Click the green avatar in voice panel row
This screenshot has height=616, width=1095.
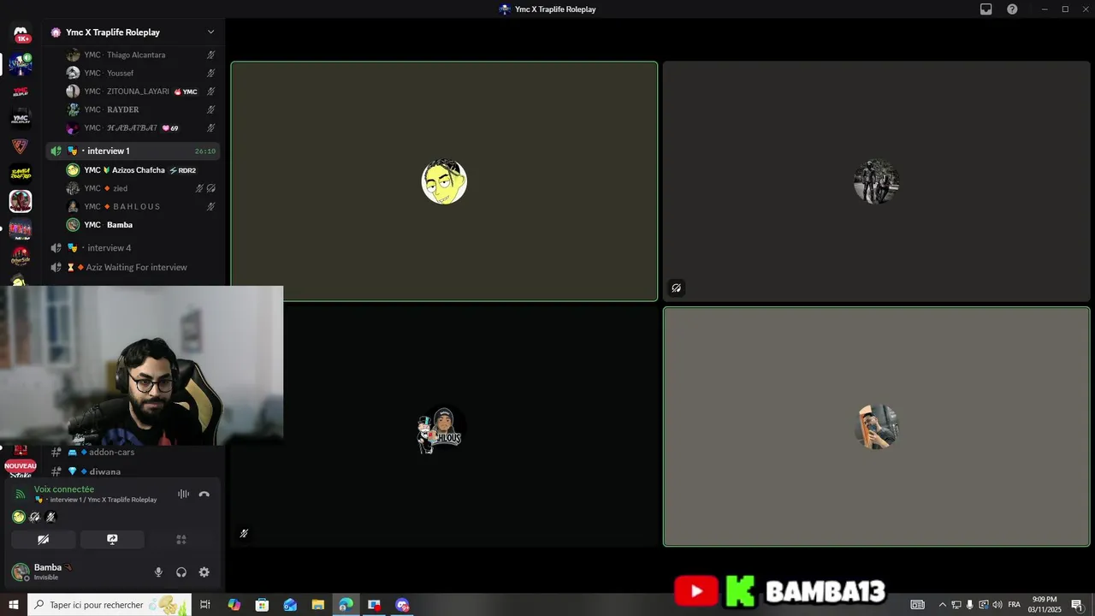point(19,517)
